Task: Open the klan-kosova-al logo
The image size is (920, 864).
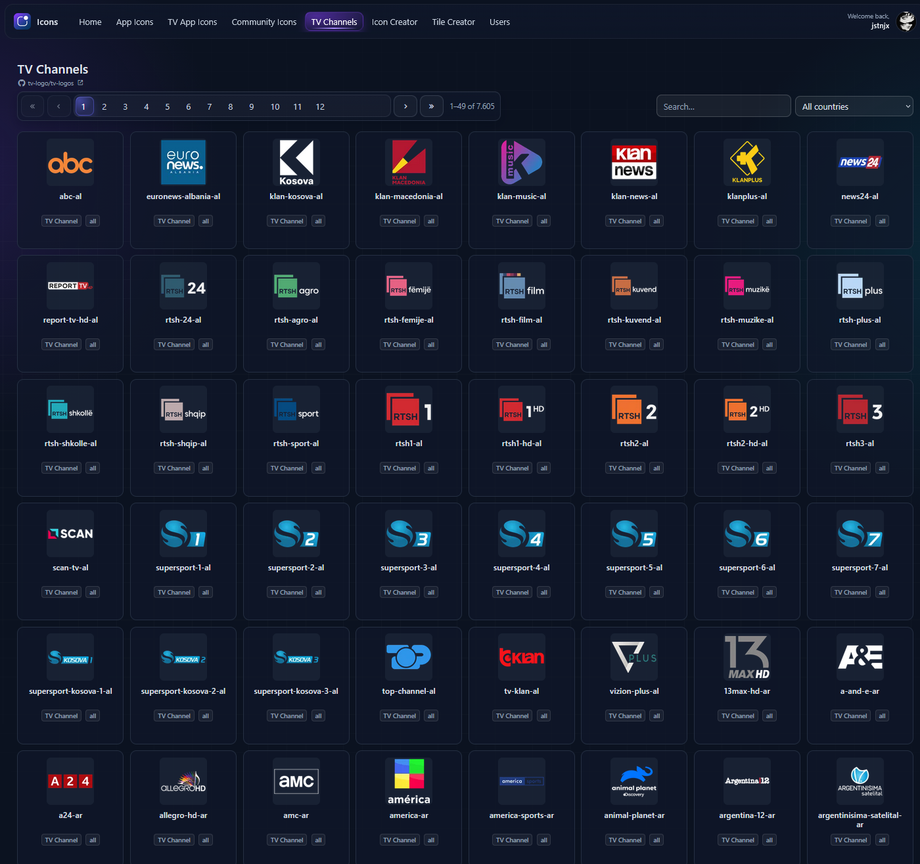Action: (296, 162)
